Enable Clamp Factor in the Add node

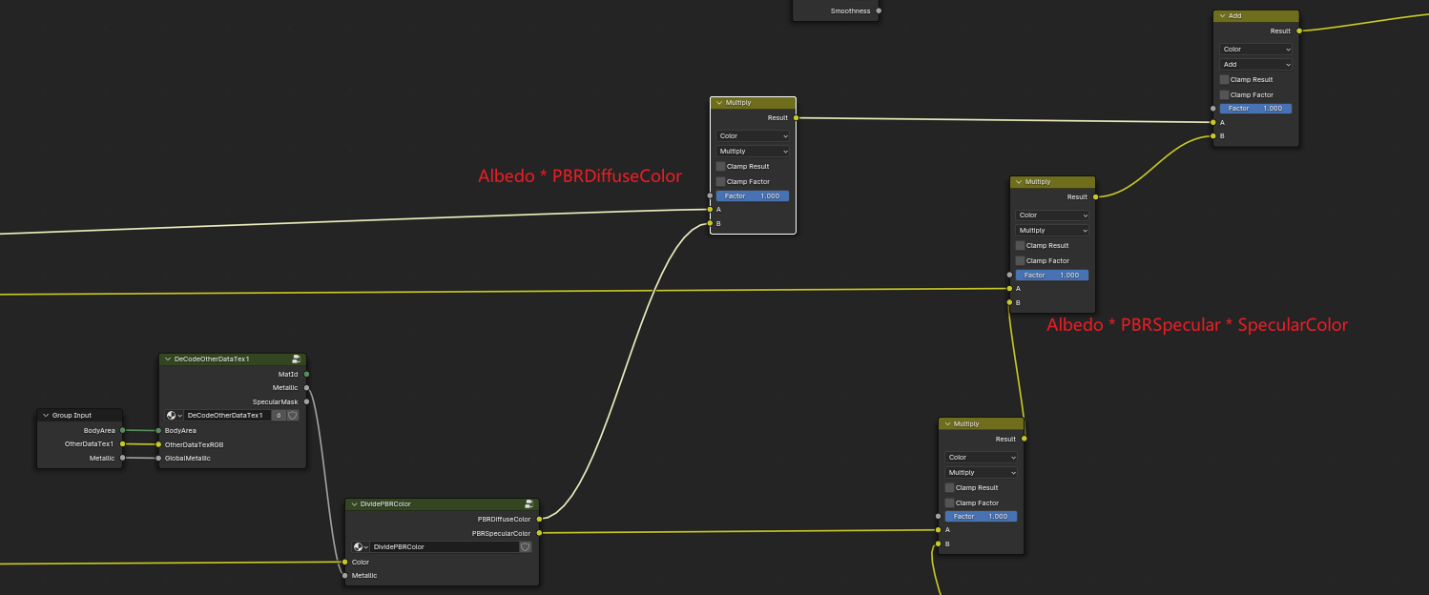pos(1224,94)
